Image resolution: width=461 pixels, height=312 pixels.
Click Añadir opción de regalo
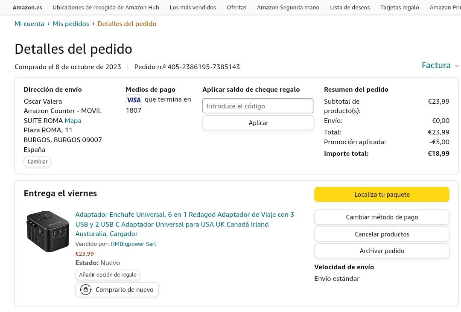point(108,275)
